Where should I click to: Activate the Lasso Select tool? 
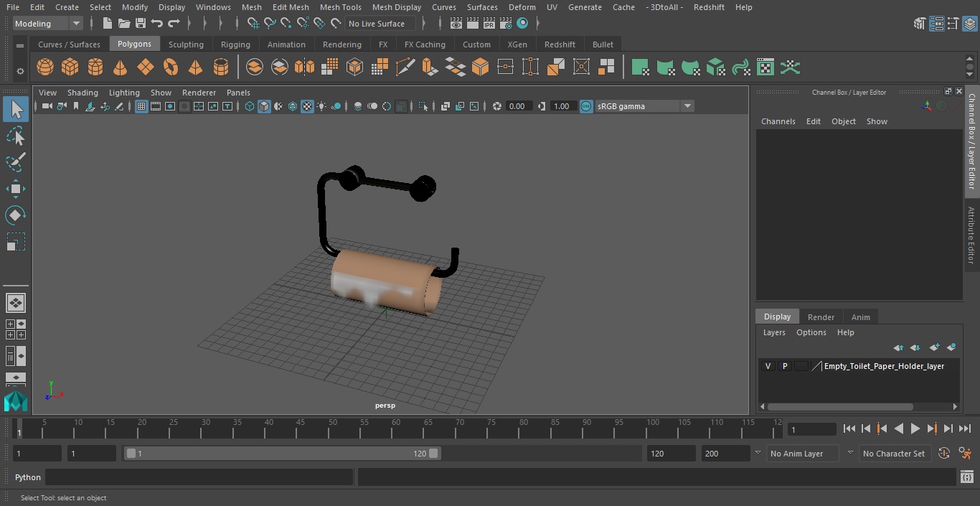point(16,136)
